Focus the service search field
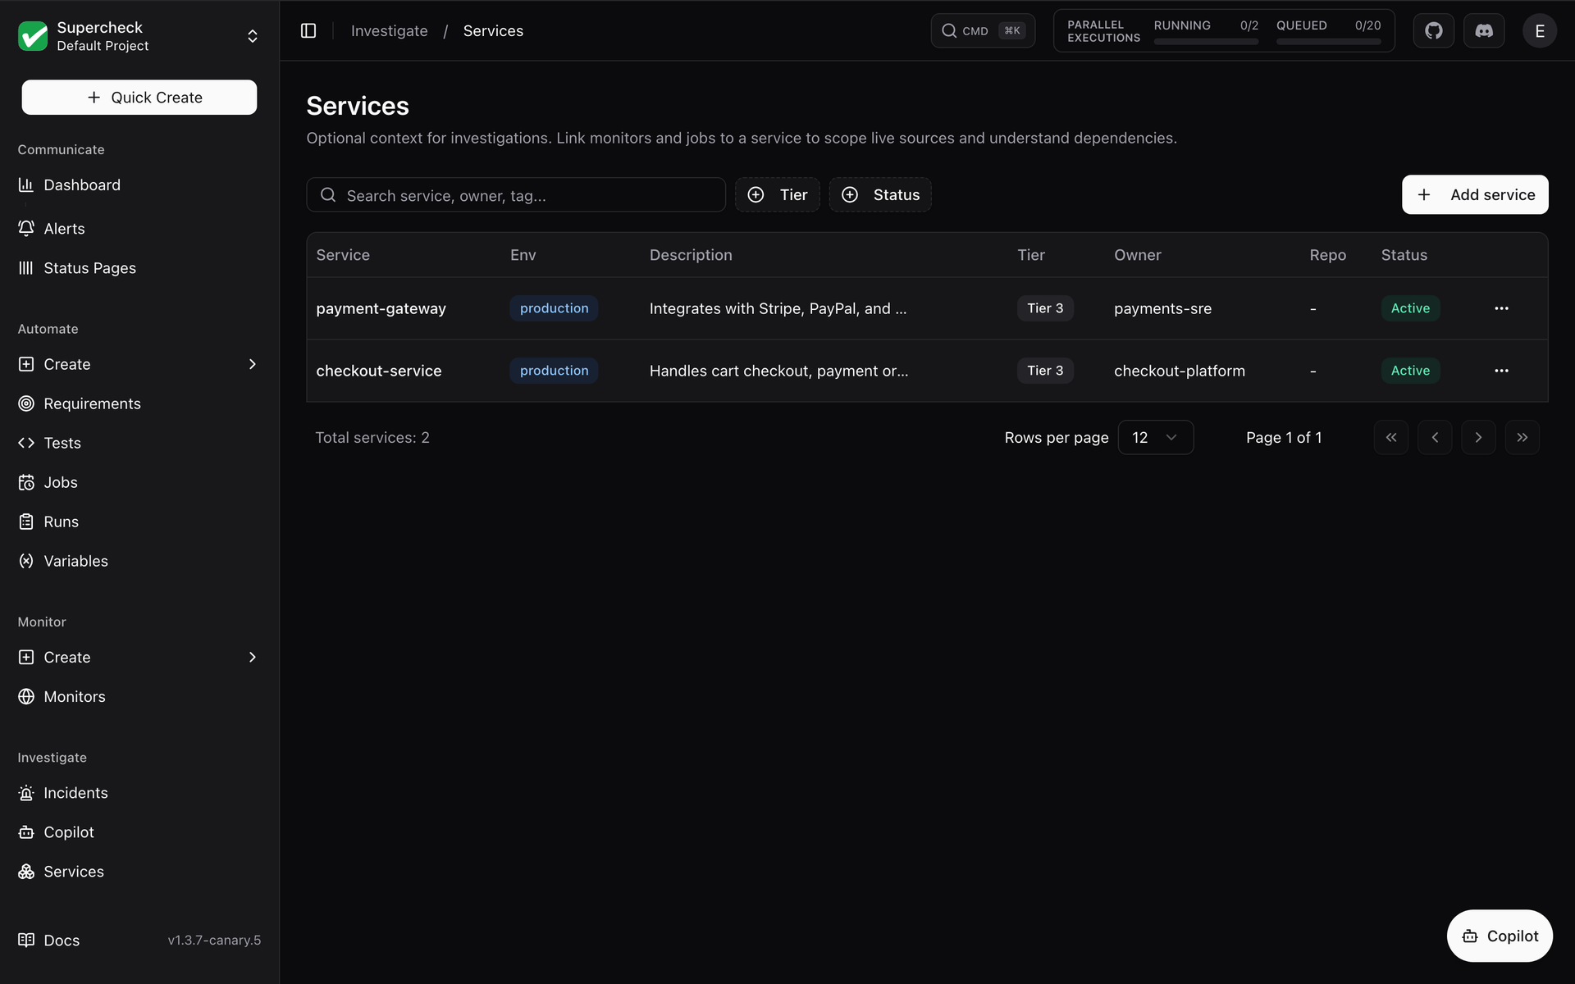1575x984 pixels. tap(516, 195)
